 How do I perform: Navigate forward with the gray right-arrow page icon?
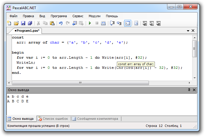(x=81, y=23)
